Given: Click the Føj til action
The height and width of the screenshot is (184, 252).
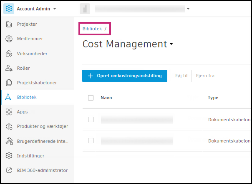Looking at the screenshot, I should tap(181, 76).
